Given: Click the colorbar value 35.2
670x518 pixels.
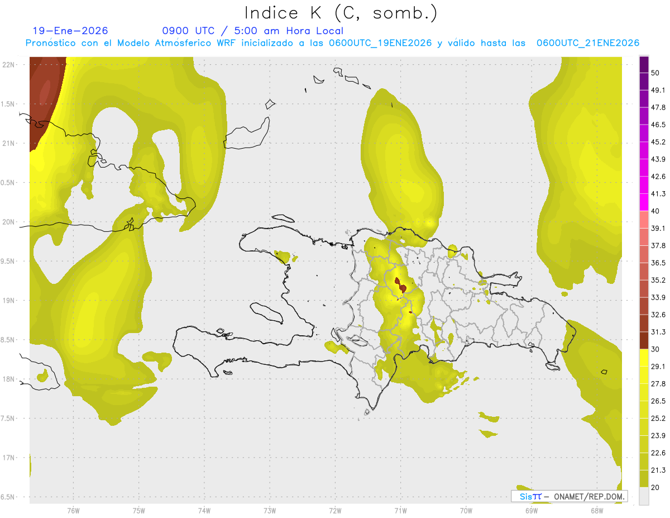Looking at the screenshot, I should [658, 280].
